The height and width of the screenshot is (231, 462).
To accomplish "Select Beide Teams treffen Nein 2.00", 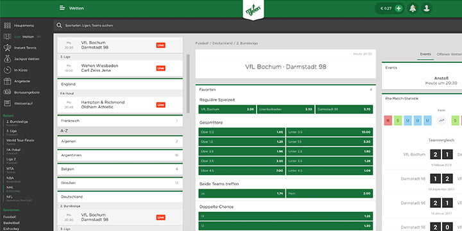I will (329, 194).
